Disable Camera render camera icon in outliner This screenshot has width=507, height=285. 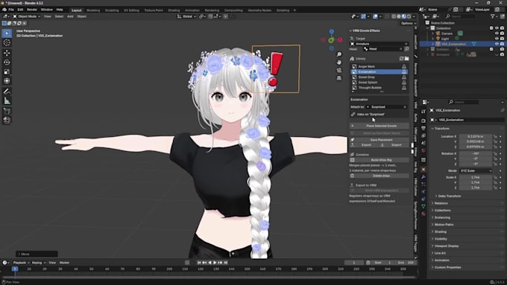(502, 33)
